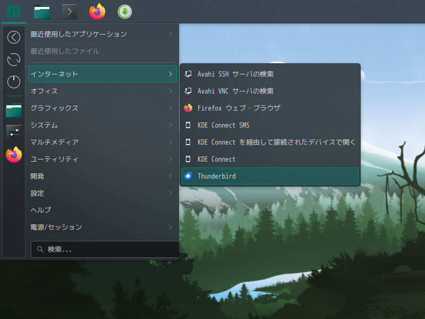Click the Avahi VNC entry's icon
This screenshot has height=319, width=425.
[x=188, y=91]
